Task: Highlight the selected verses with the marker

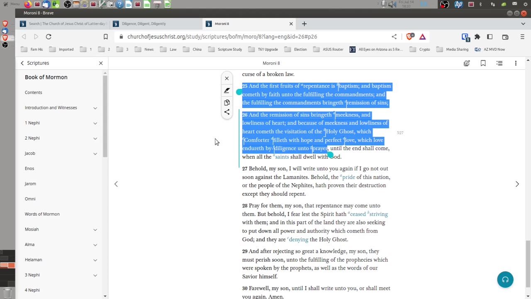Action: 227,91
